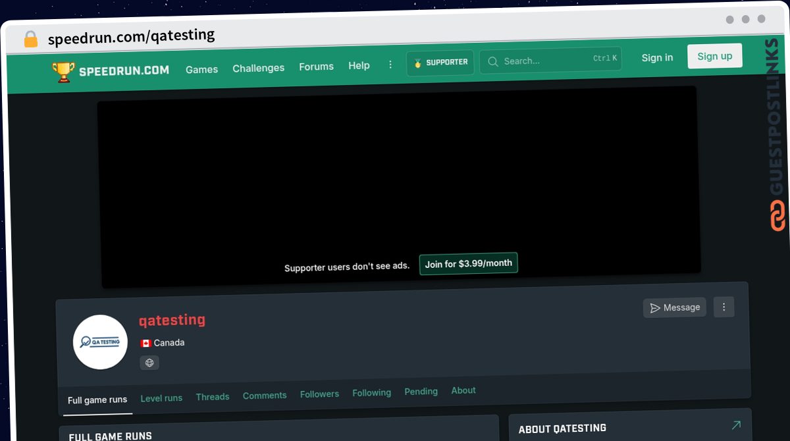The image size is (790, 441).
Task: Open the Comments tab
Action: [265, 396]
